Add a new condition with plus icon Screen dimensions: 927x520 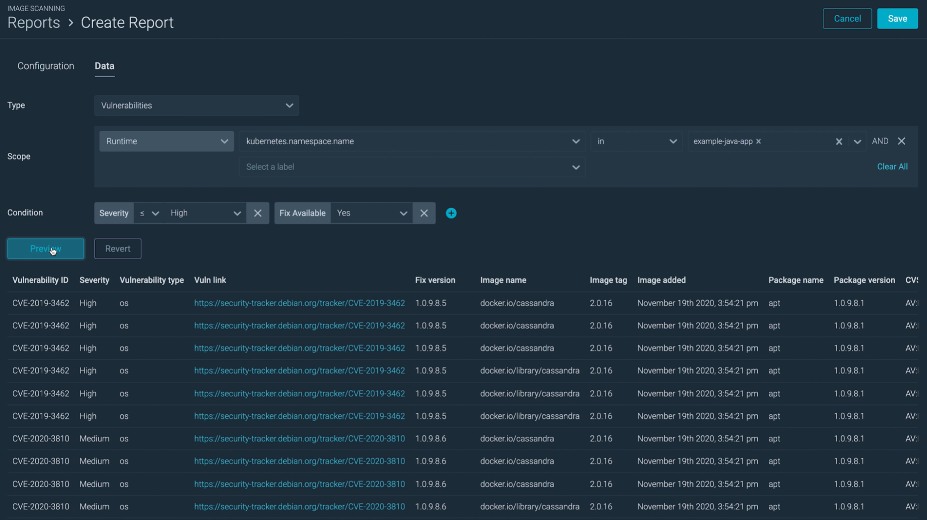(451, 213)
